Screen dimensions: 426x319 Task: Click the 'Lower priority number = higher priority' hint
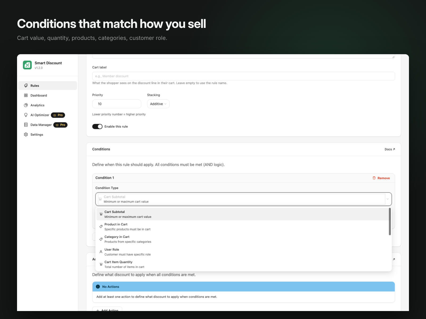[x=119, y=114]
